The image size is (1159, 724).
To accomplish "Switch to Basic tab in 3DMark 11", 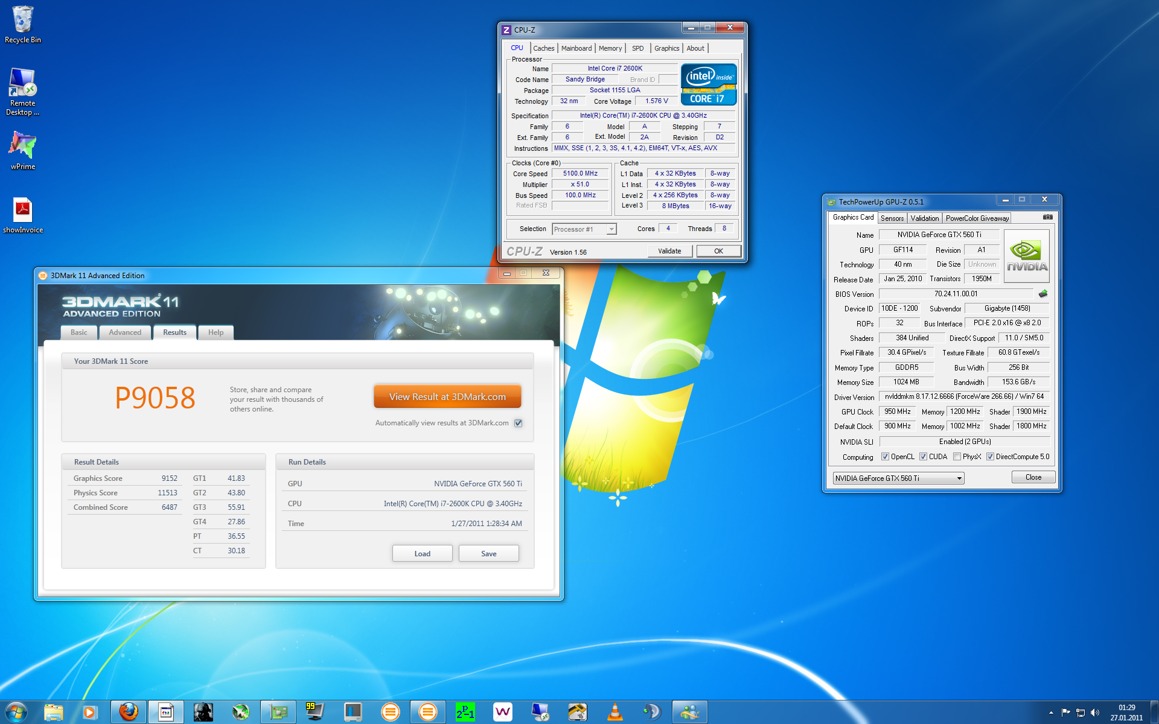I will (79, 332).
